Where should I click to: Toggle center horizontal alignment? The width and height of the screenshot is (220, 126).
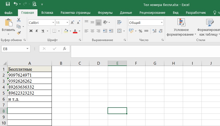click(x=92, y=31)
